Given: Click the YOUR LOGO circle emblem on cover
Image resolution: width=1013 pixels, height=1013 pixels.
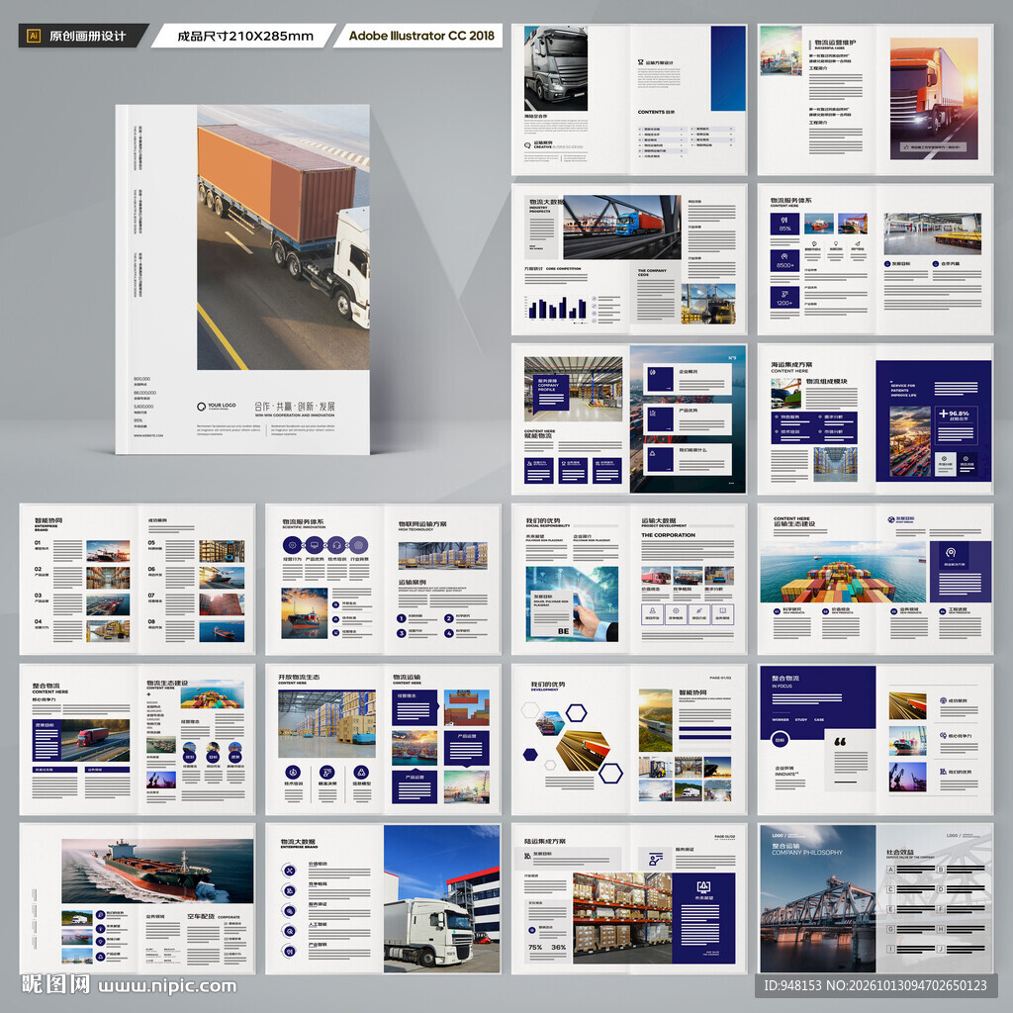Looking at the screenshot, I should coord(202,407).
